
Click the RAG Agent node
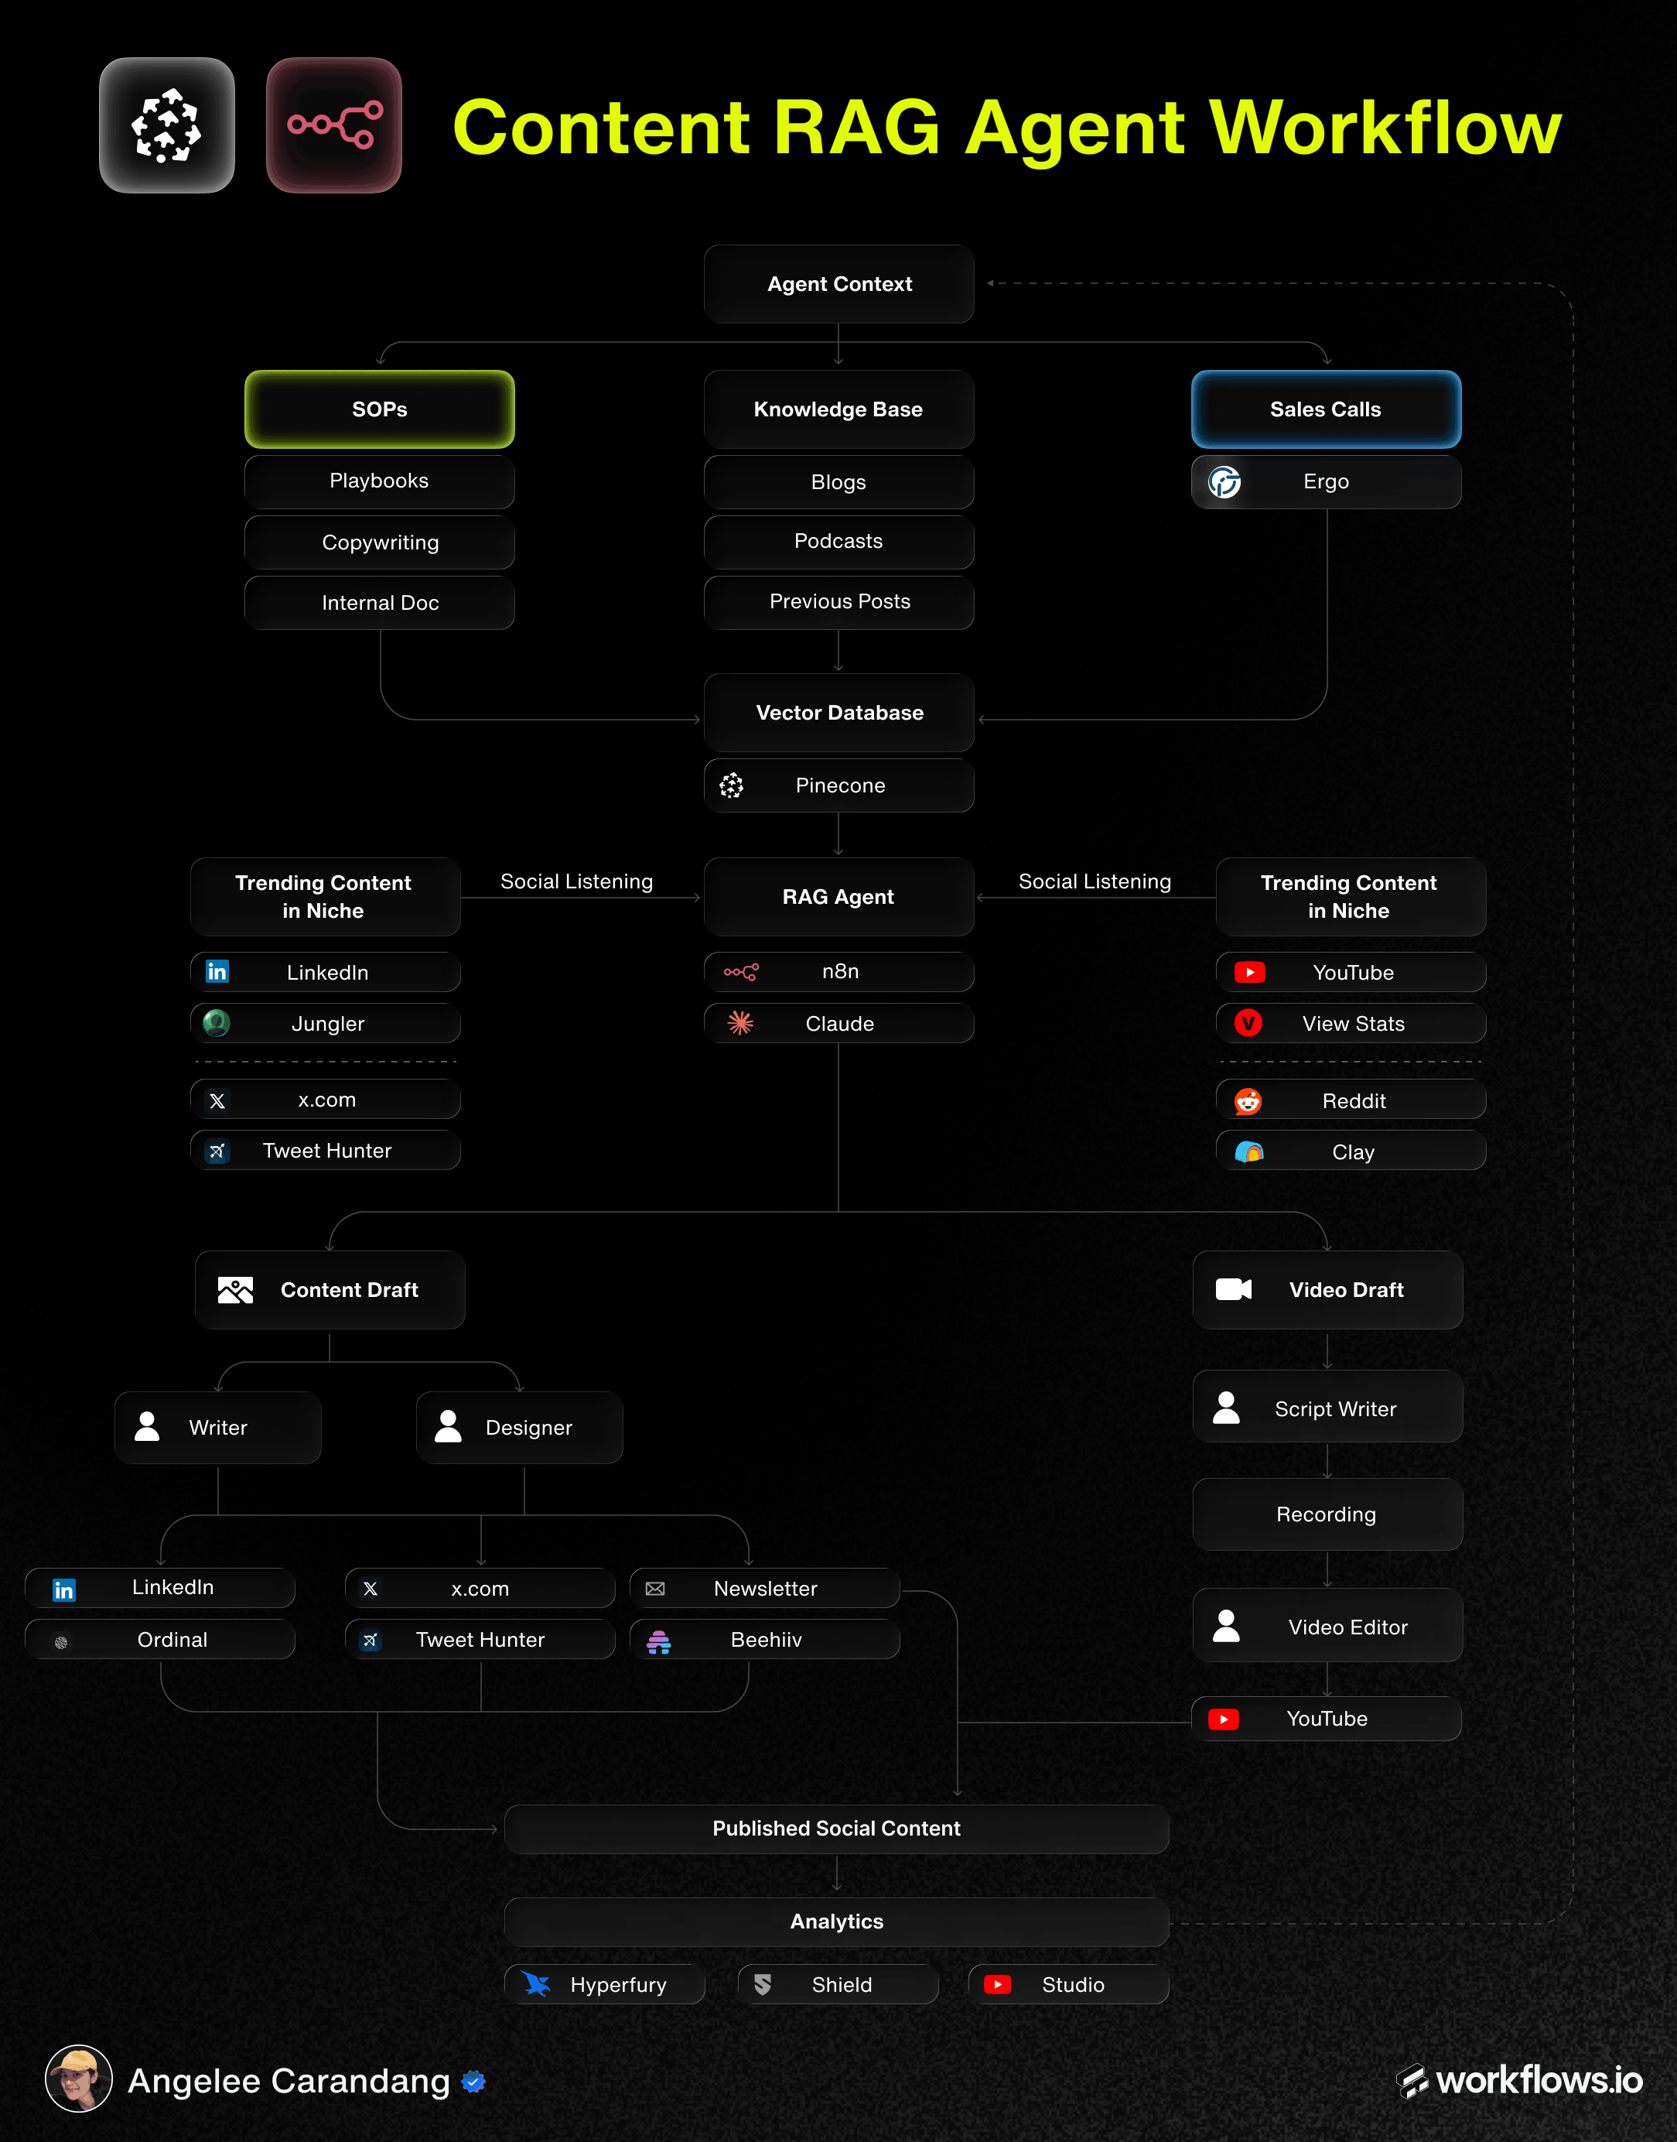[x=839, y=897]
